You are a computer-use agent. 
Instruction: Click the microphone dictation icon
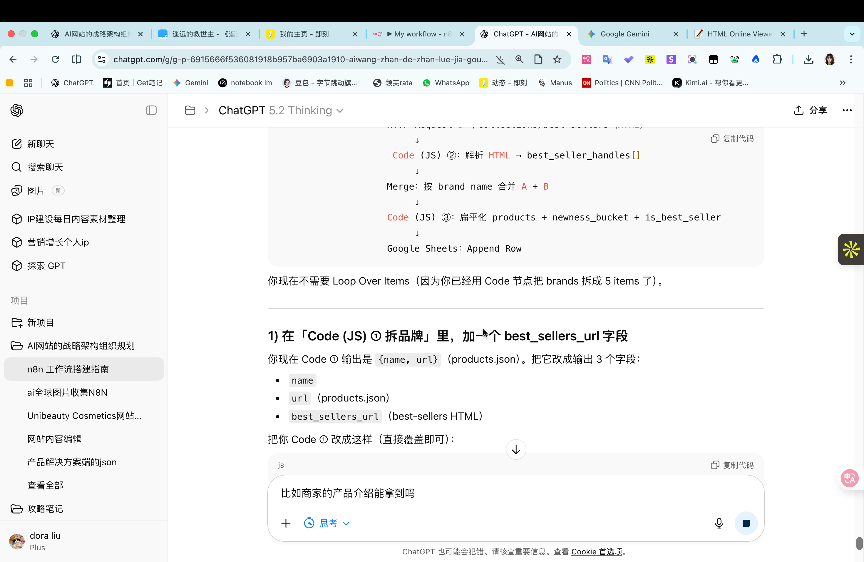click(x=719, y=523)
